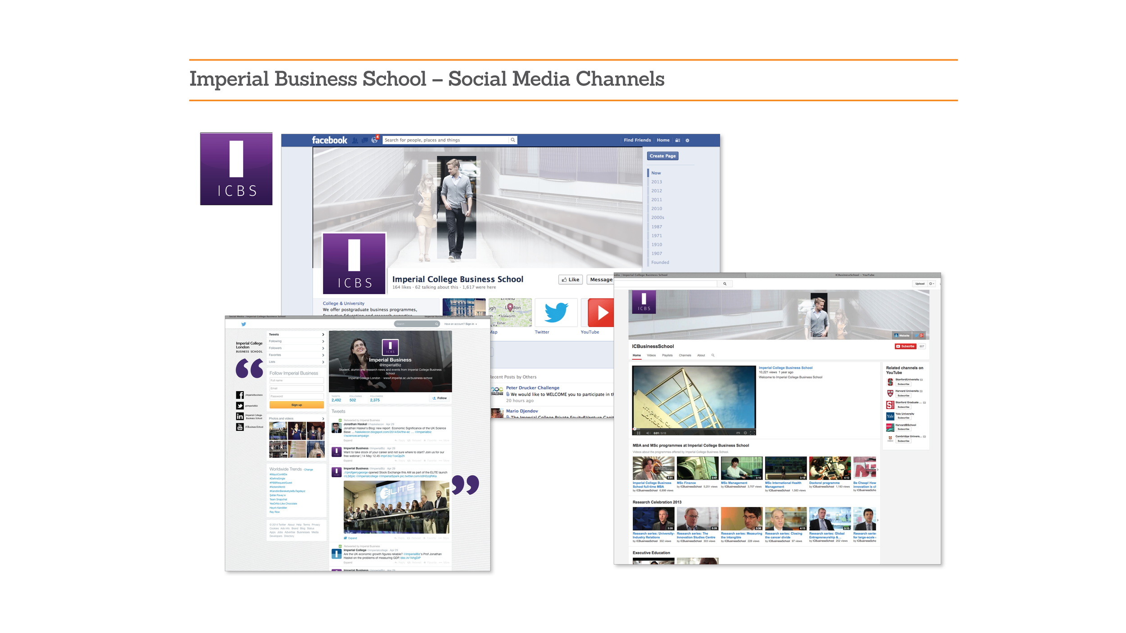Click the Harvard University channel logo
Screen dimensions: 1126x633
pos(890,393)
